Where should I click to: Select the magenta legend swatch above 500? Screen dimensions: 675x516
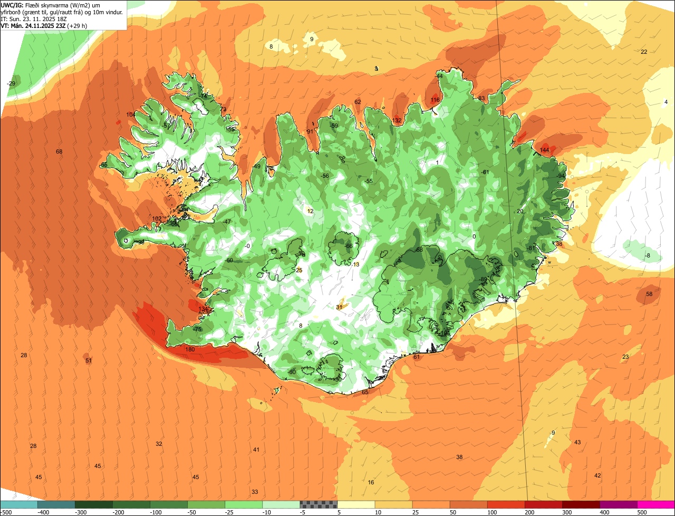[656, 504]
